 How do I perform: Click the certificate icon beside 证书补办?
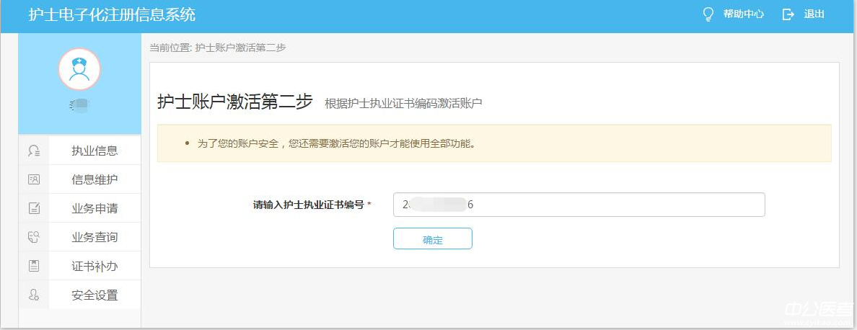(33, 266)
